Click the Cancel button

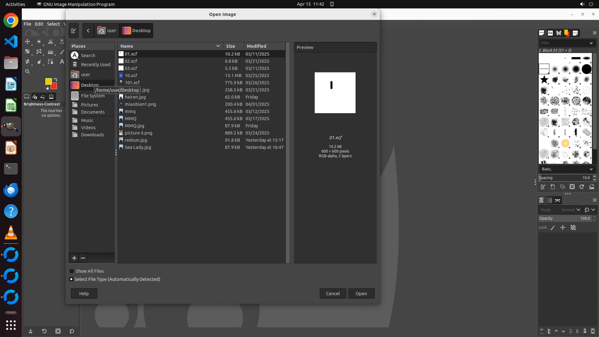coord(333,294)
